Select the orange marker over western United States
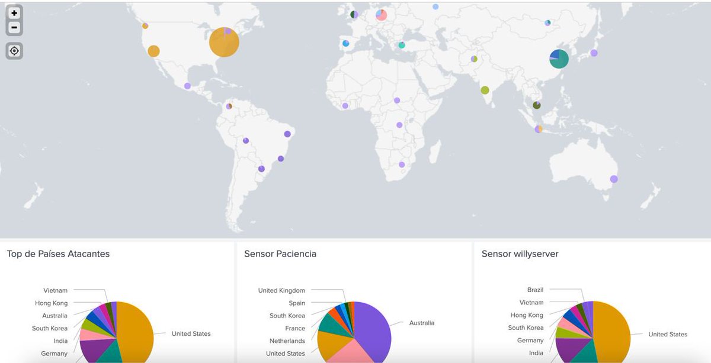Image resolution: width=711 pixels, height=363 pixels. pyautogui.click(x=153, y=51)
